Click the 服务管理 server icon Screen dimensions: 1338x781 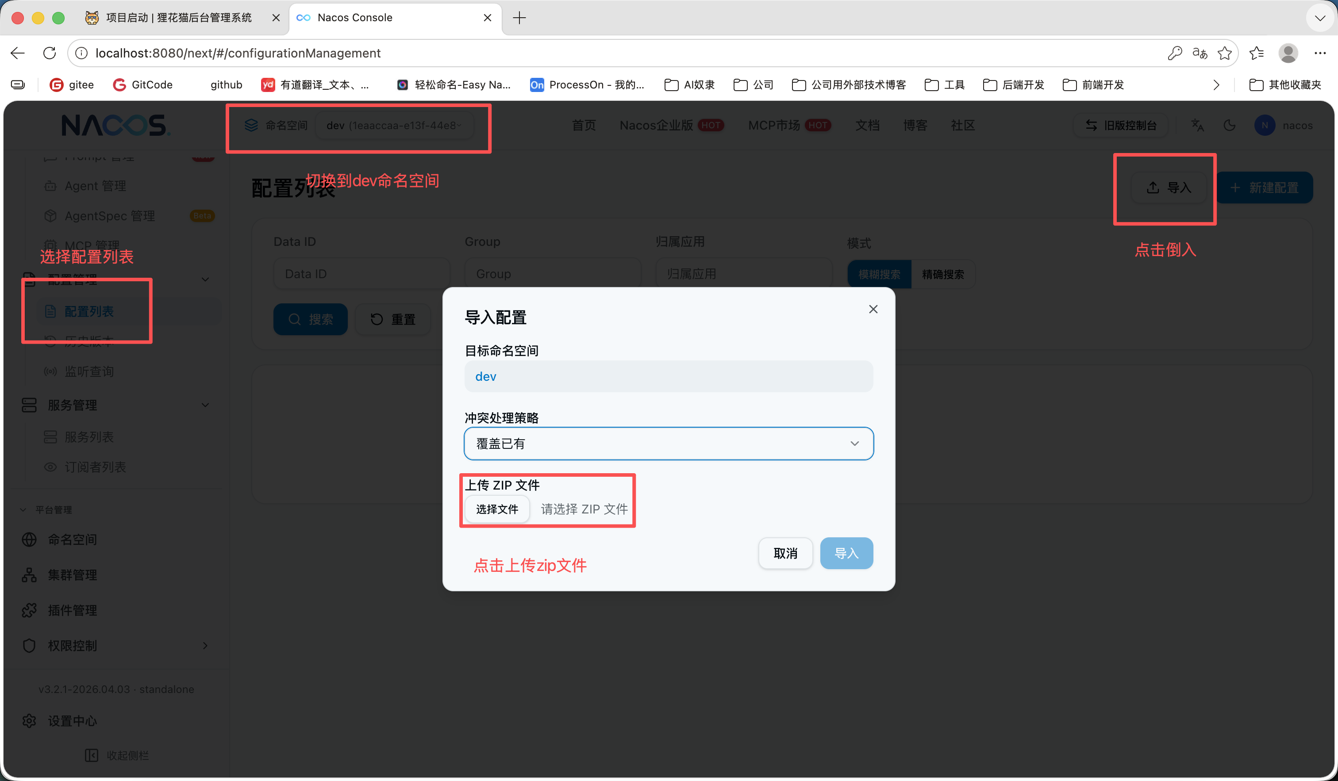click(29, 405)
